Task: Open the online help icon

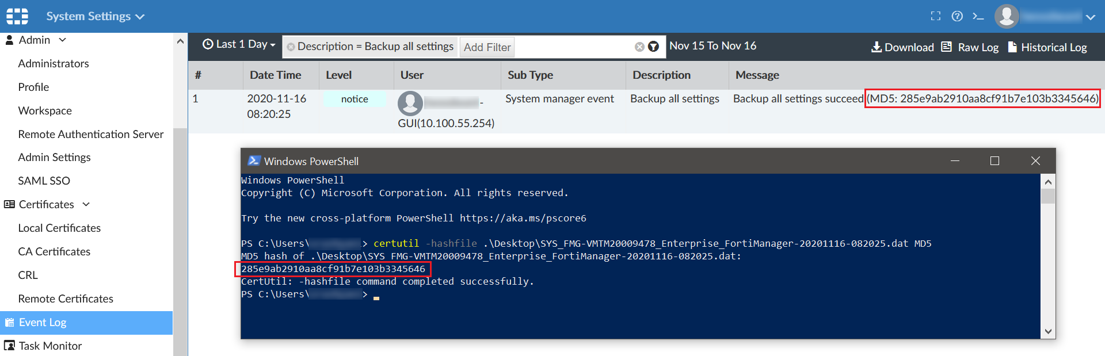Action: [957, 16]
